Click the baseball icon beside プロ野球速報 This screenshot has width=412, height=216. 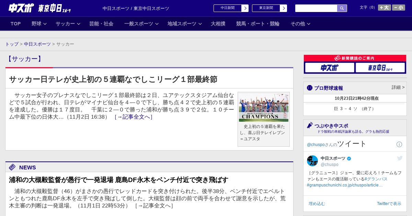pos(310,88)
